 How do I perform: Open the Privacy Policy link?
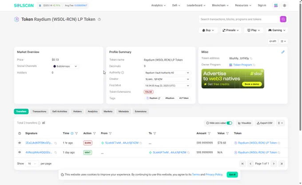(214, 175)
